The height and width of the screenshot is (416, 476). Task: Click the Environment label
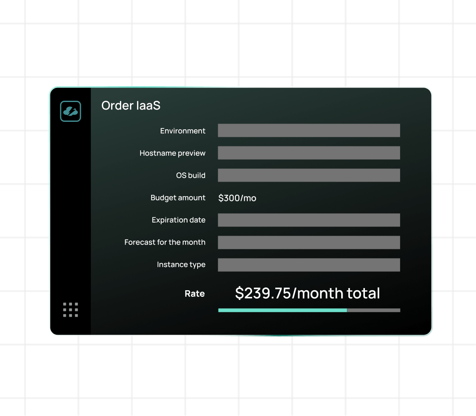coord(183,131)
